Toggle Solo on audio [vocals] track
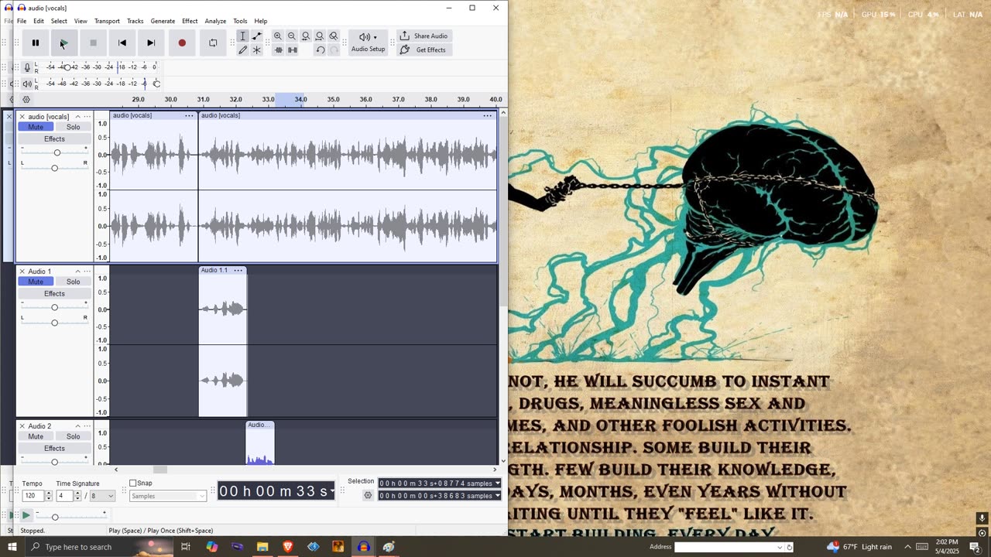991x557 pixels. tap(73, 127)
